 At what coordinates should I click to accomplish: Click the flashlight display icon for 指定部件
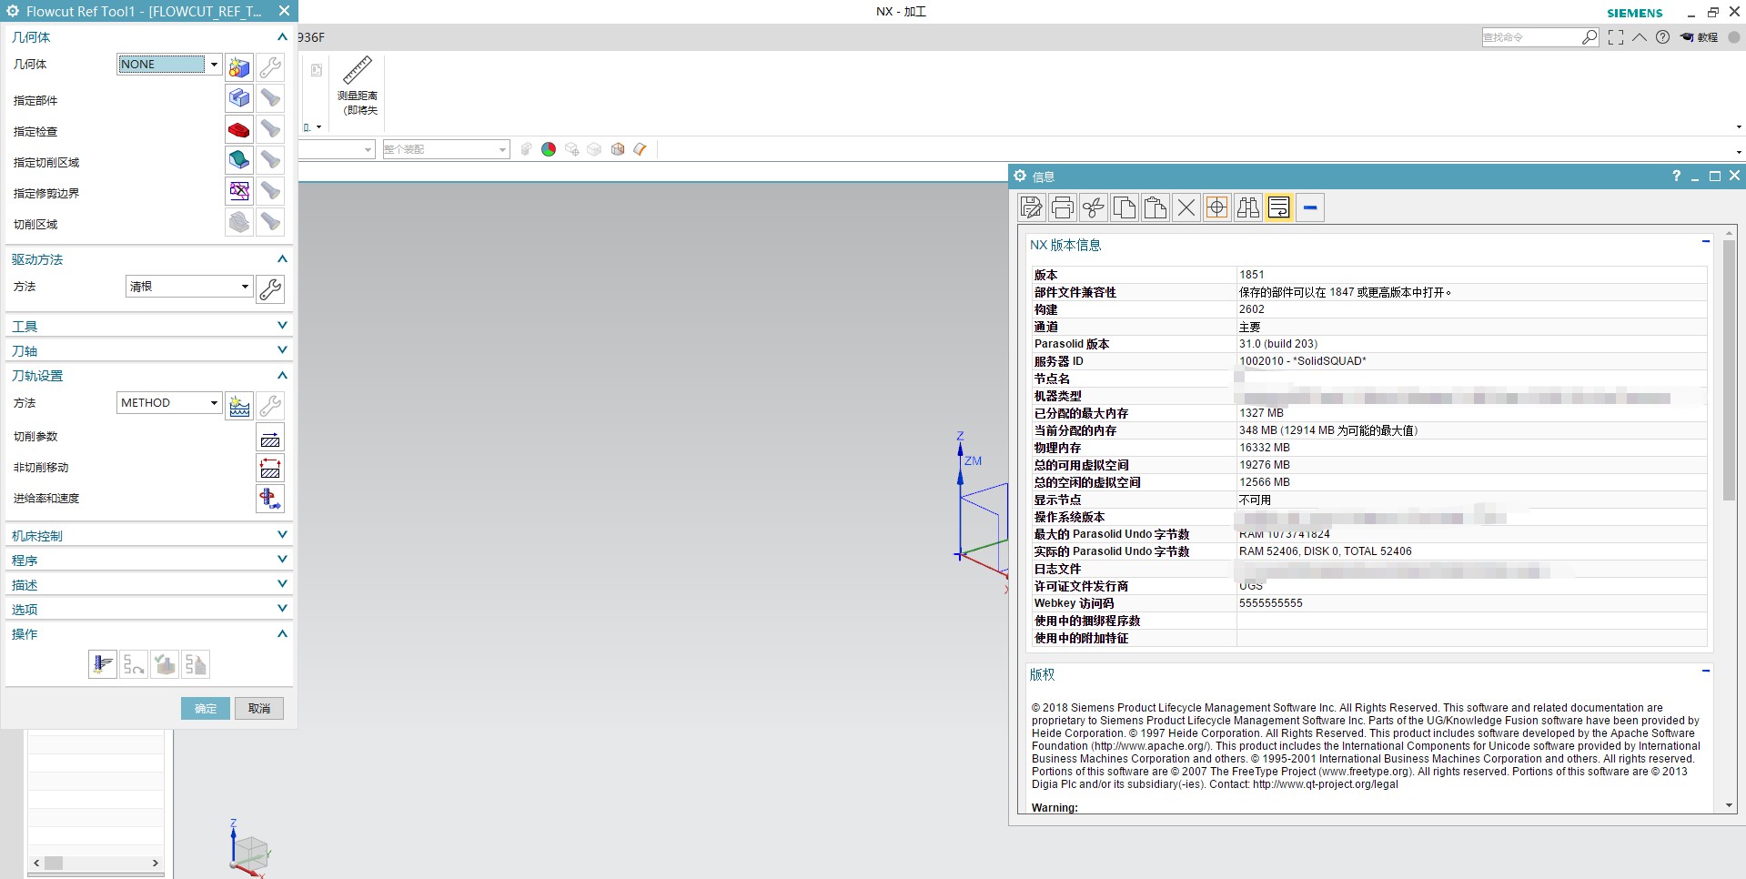tap(270, 98)
